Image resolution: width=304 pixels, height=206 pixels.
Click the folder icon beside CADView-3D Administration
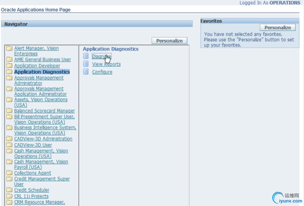click(9, 138)
